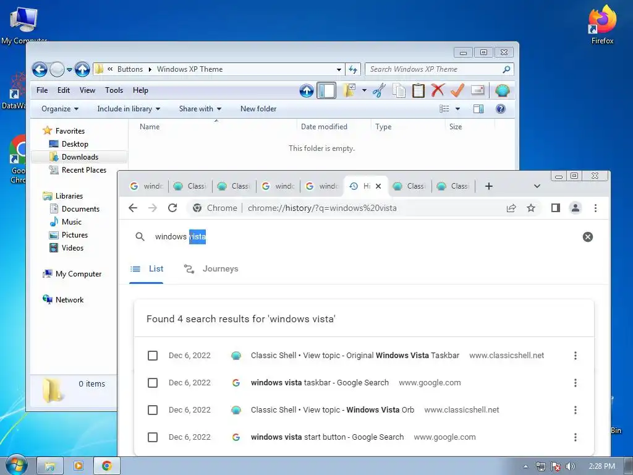This screenshot has width=633, height=475.
Task: Open a new Chrome tab with plus button
Action: pyautogui.click(x=489, y=186)
